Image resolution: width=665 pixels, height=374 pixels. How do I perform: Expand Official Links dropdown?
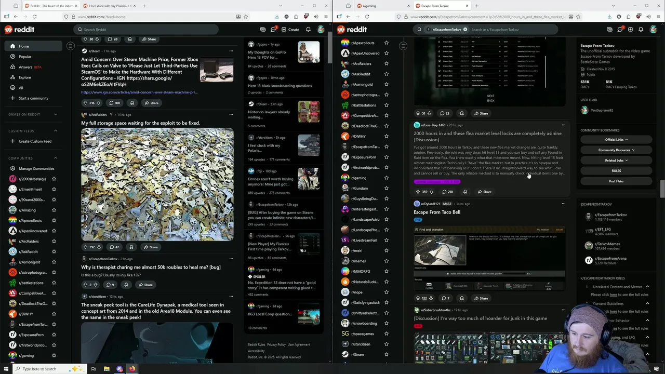(x=616, y=140)
